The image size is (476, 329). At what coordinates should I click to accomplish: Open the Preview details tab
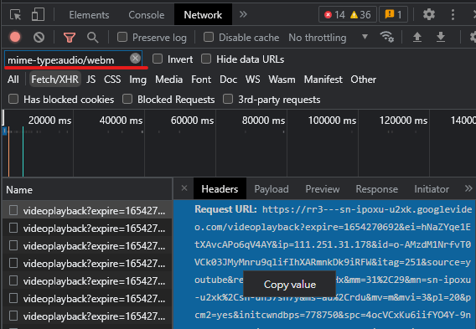coord(323,189)
